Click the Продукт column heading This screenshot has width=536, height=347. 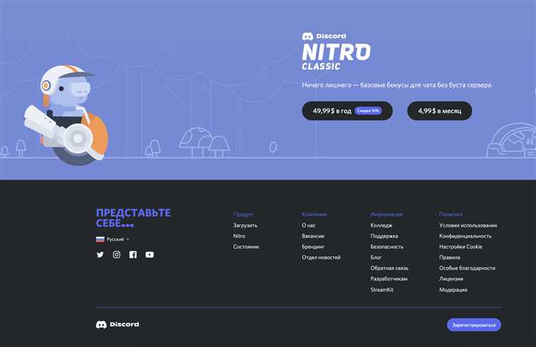click(x=243, y=214)
